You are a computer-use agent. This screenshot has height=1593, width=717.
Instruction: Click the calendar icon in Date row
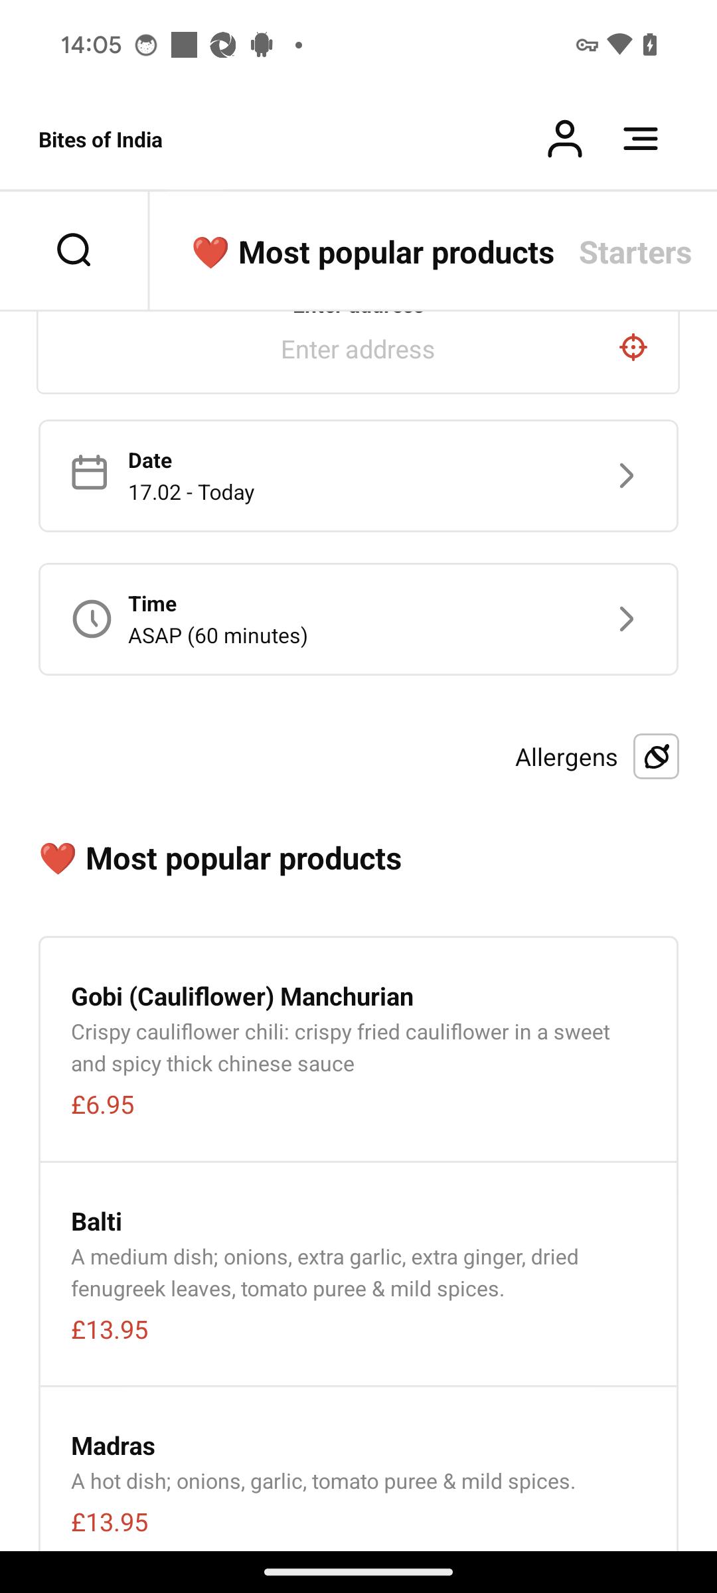90,473
